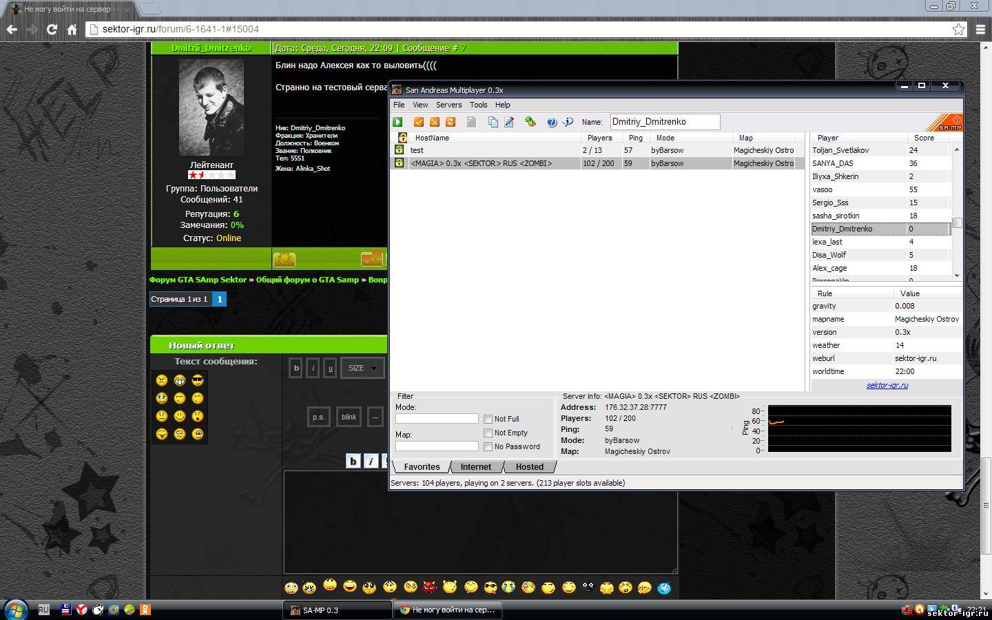Switch to the Hosted tab
This screenshot has width=992, height=620.
(530, 466)
